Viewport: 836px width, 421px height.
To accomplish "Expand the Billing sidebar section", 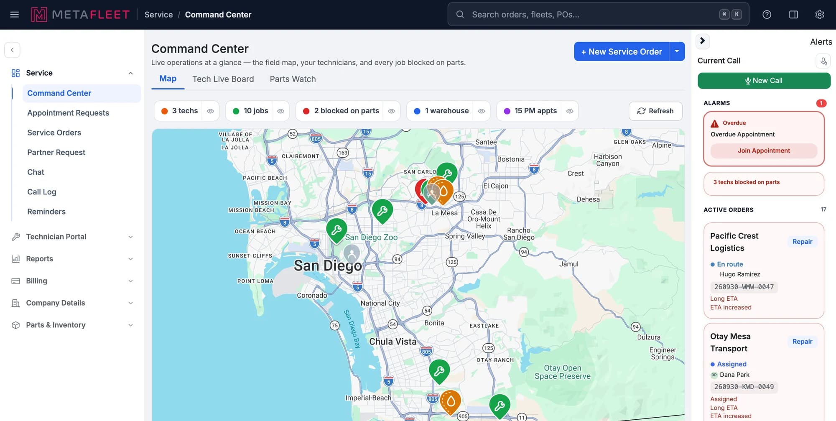I will [x=130, y=281].
